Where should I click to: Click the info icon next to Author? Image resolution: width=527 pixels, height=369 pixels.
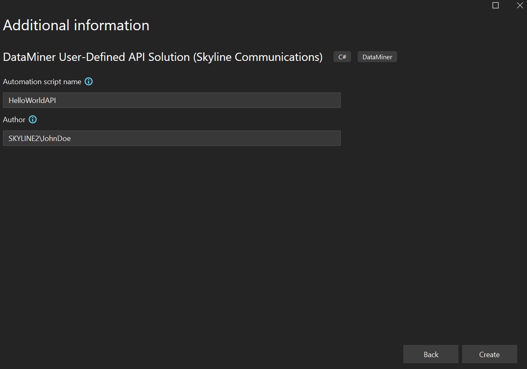33,119
